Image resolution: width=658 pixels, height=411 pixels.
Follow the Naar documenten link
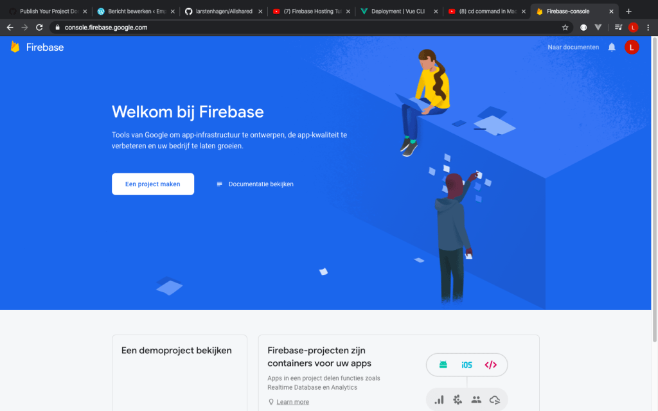click(x=573, y=47)
